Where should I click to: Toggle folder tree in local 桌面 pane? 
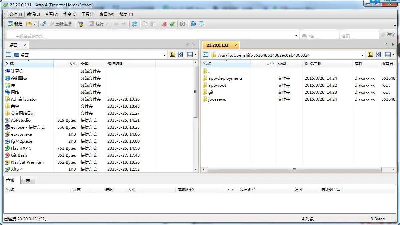click(8, 55)
